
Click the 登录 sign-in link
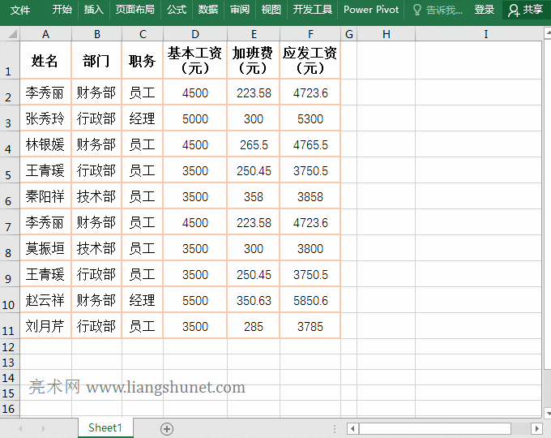tap(485, 10)
